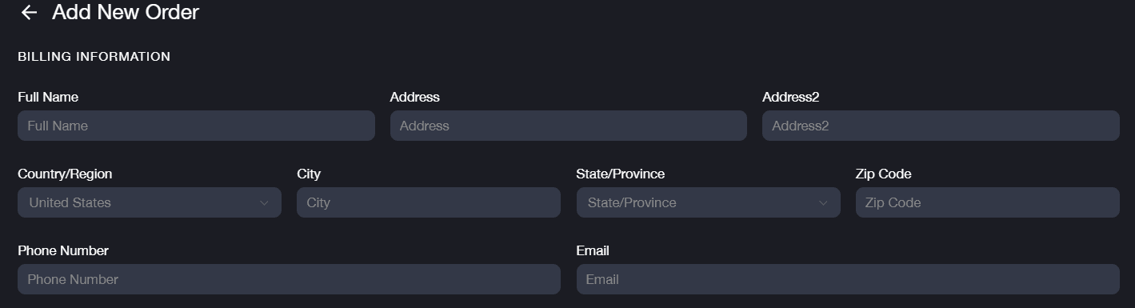Click the Phone Number input field
1135x308 pixels.
pyautogui.click(x=289, y=279)
